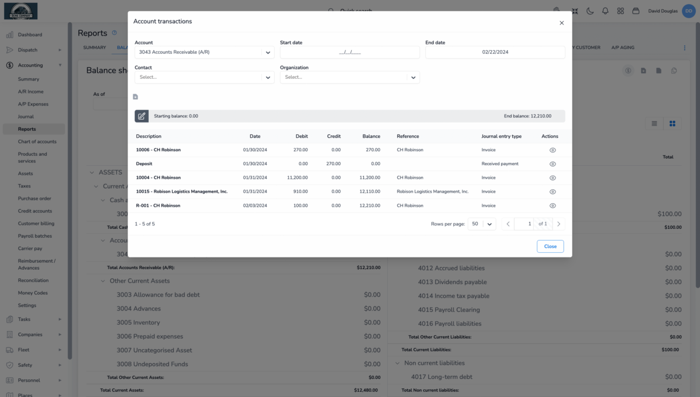Open the Account dropdown
700x397 pixels.
click(x=204, y=53)
